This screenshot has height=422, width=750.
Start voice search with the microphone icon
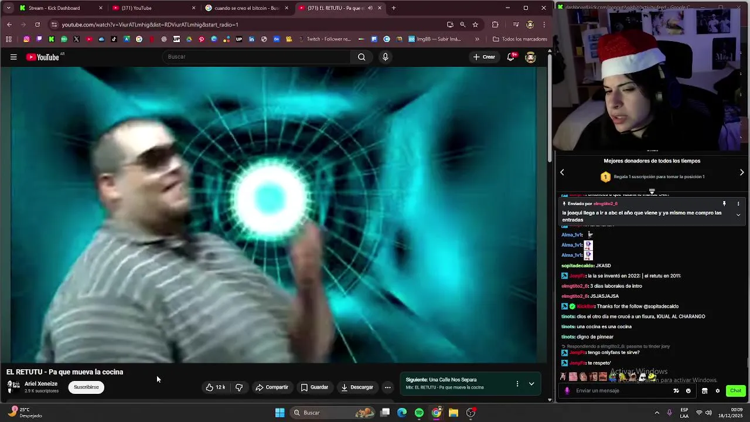[x=385, y=57]
